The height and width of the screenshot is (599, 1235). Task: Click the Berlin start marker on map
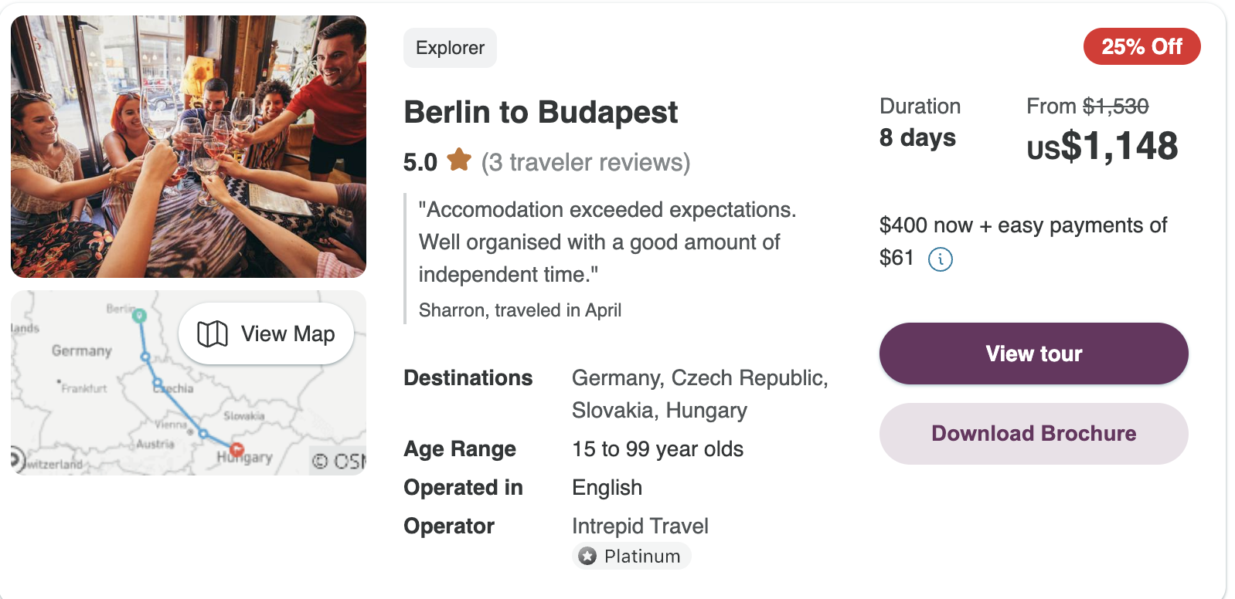[139, 316]
